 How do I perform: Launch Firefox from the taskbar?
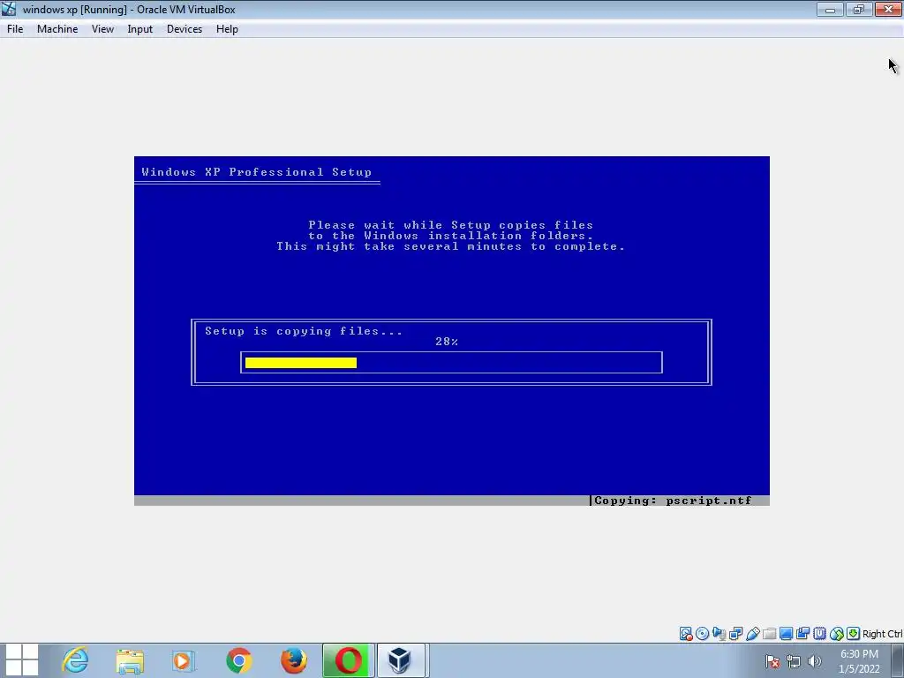pyautogui.click(x=293, y=660)
